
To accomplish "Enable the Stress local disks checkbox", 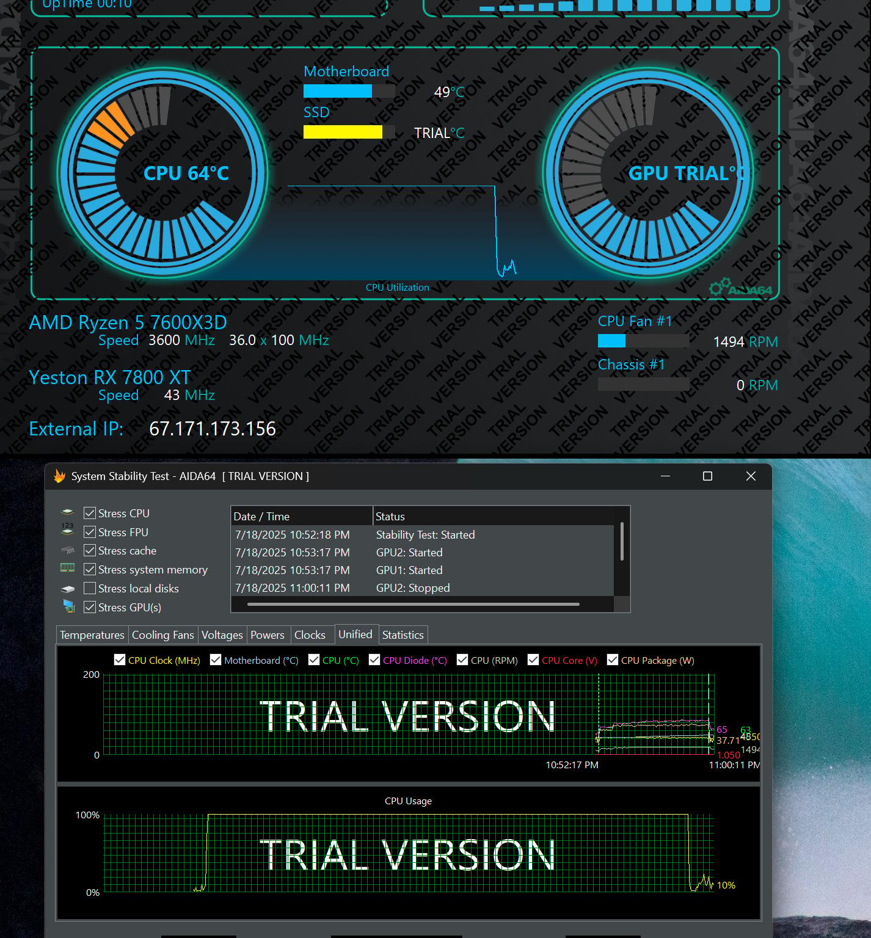I will pos(90,588).
